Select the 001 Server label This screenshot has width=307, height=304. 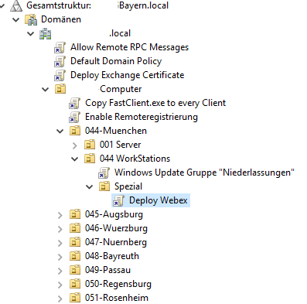click(120, 145)
